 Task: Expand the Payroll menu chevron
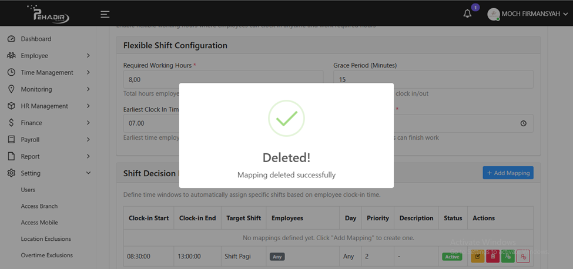(x=88, y=139)
